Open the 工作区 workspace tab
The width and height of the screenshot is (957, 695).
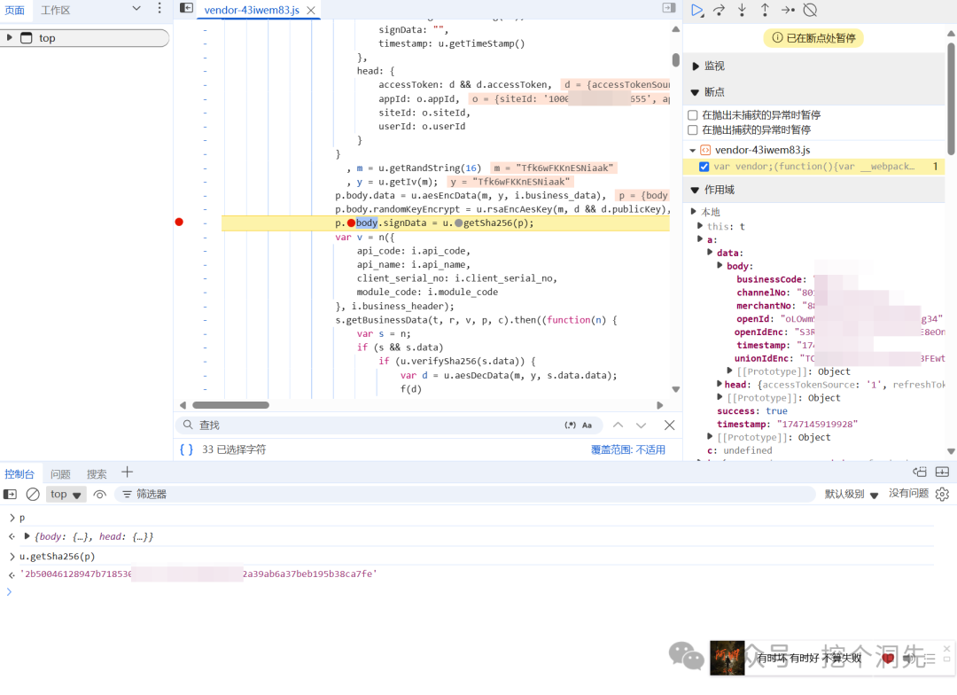(56, 10)
